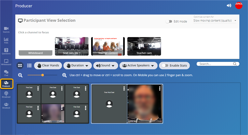Open menu of Free Host Seat tile
Viewport: 248px width, 135px height.
pyautogui.click(x=124, y=89)
